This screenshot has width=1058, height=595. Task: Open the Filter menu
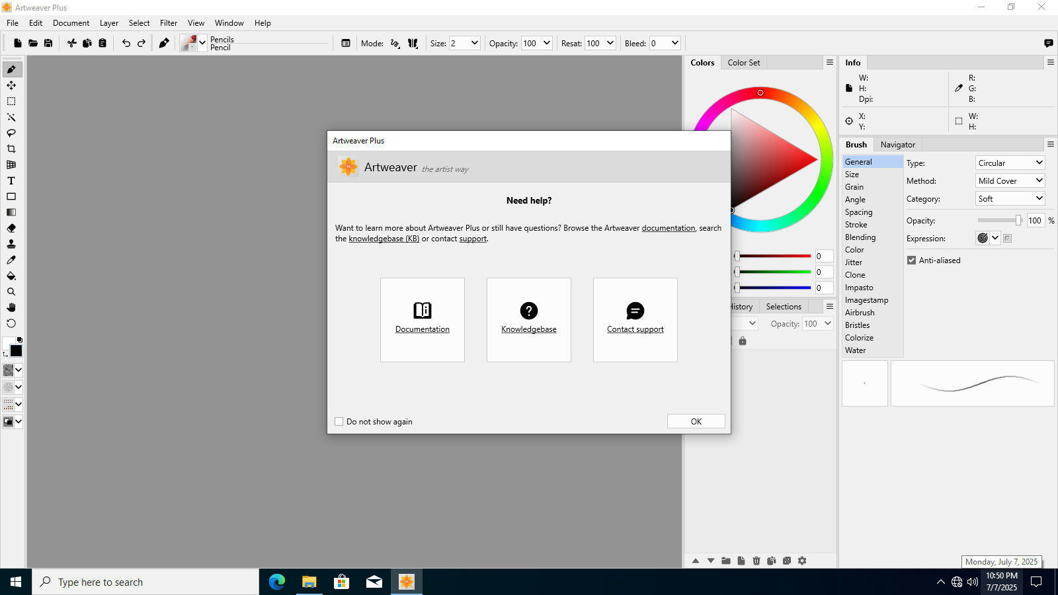pyautogui.click(x=169, y=23)
